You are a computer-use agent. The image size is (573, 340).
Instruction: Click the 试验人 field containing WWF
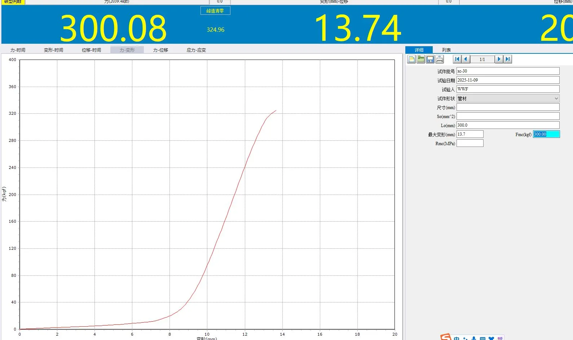508,89
